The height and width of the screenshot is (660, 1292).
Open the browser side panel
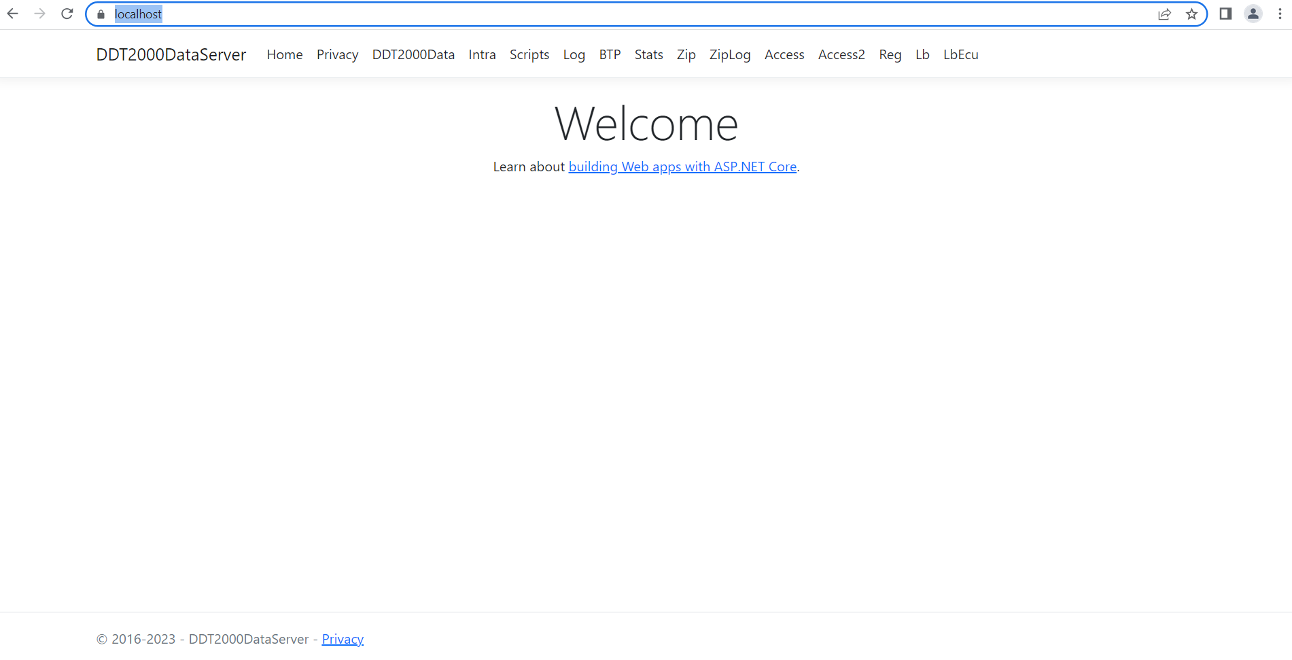pos(1226,14)
